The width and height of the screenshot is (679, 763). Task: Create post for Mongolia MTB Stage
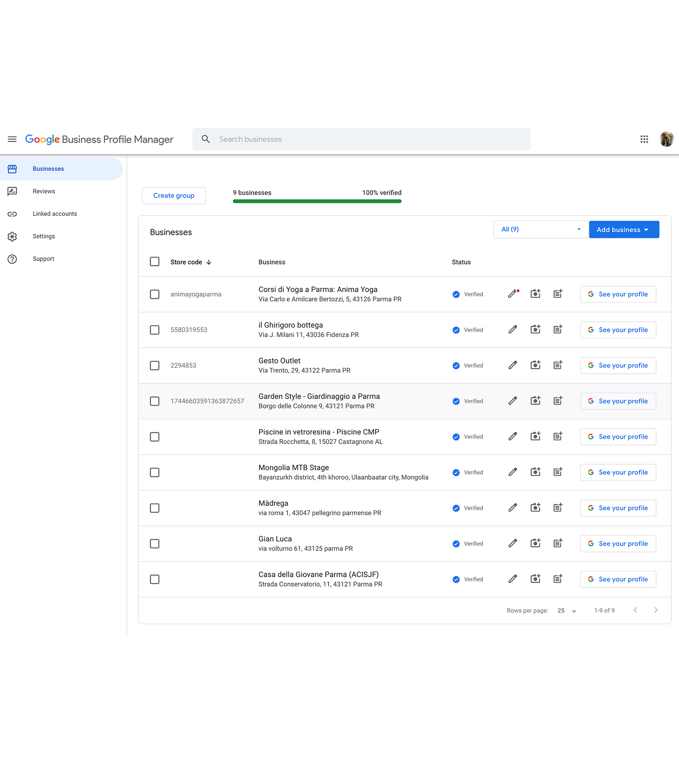click(x=558, y=472)
